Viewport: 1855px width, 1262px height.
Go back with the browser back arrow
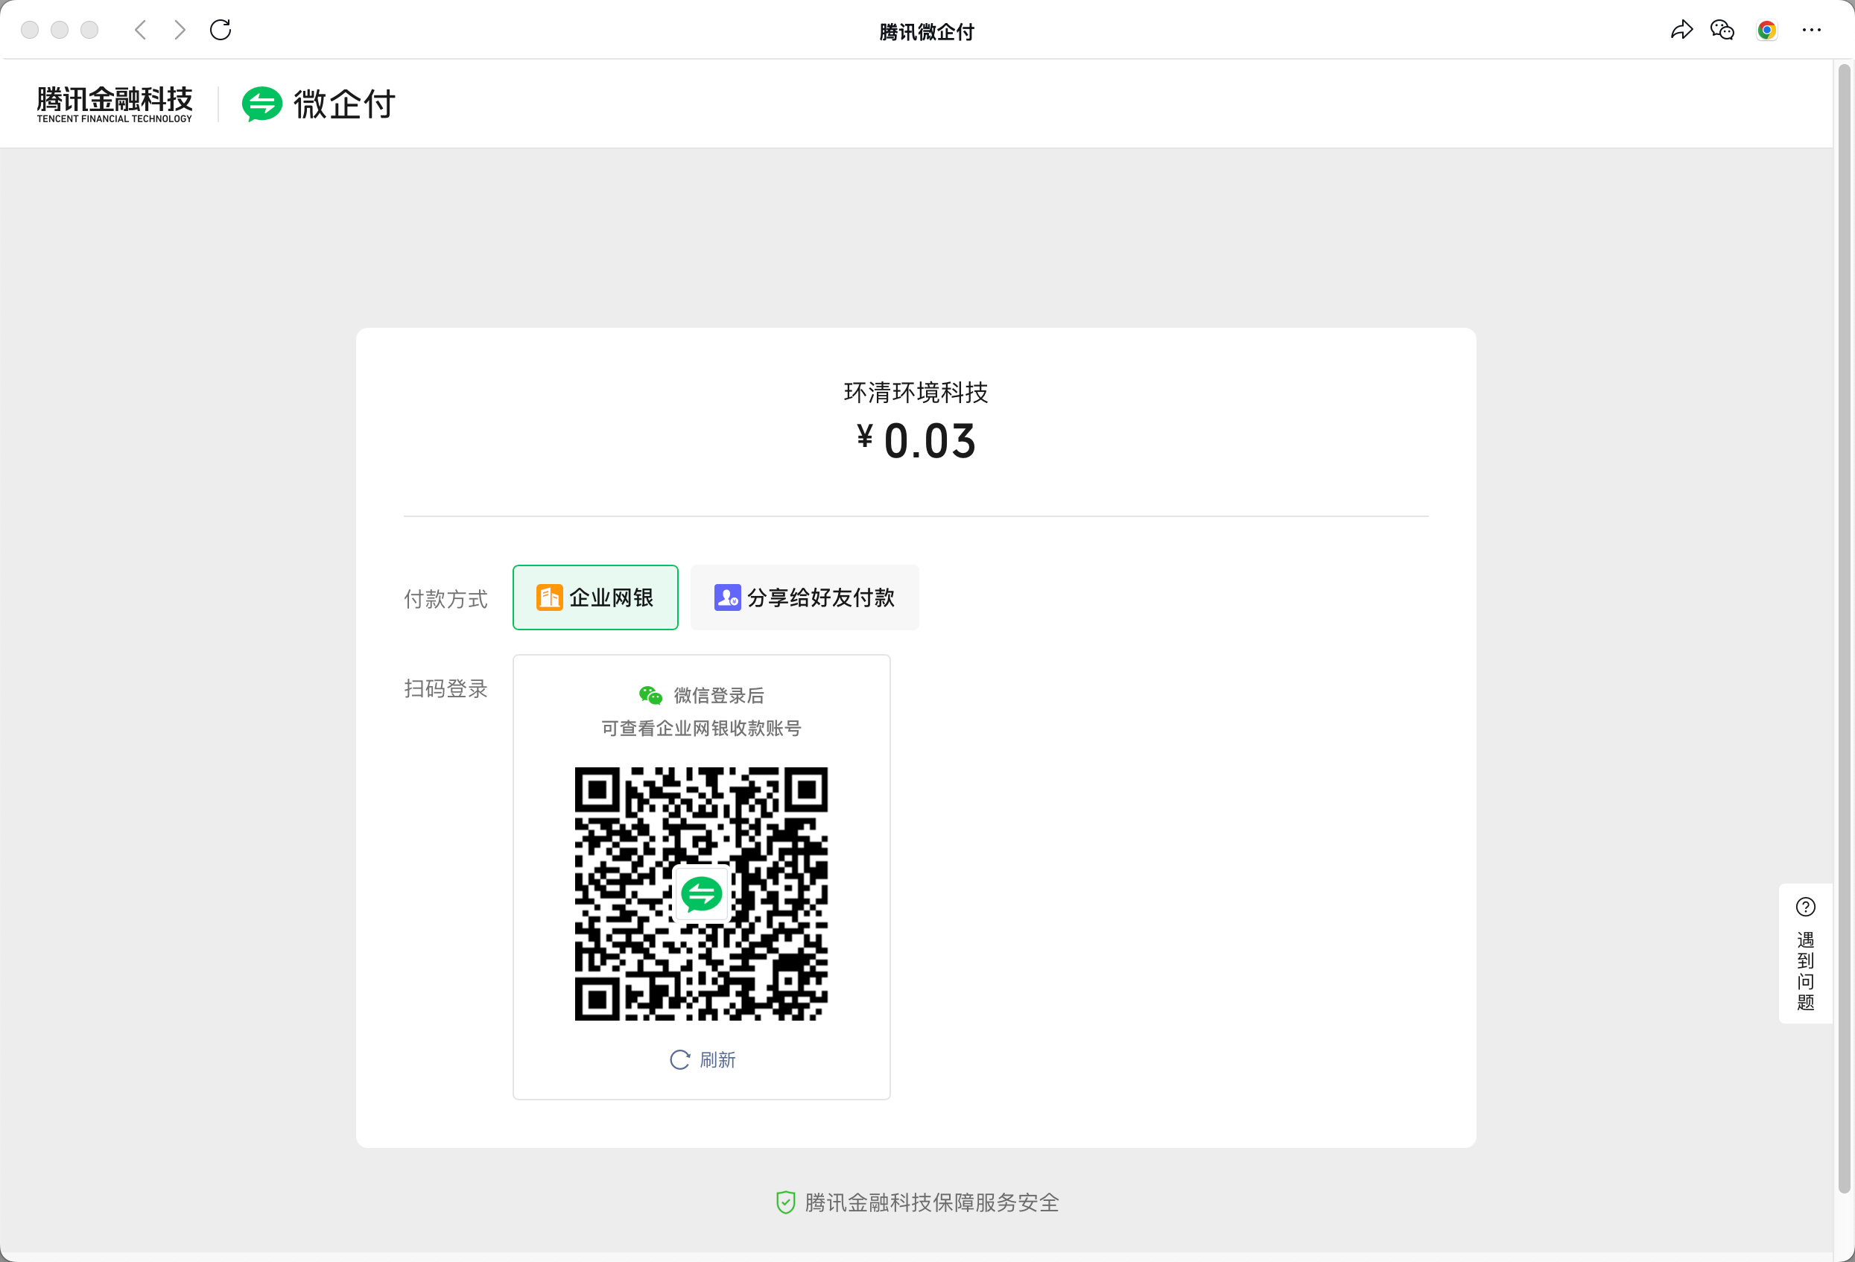(141, 31)
